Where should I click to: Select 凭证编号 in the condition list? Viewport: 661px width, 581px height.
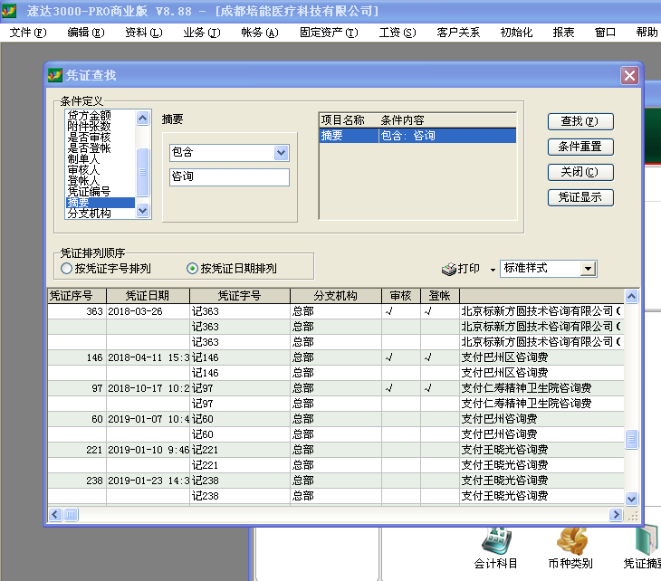[89, 192]
